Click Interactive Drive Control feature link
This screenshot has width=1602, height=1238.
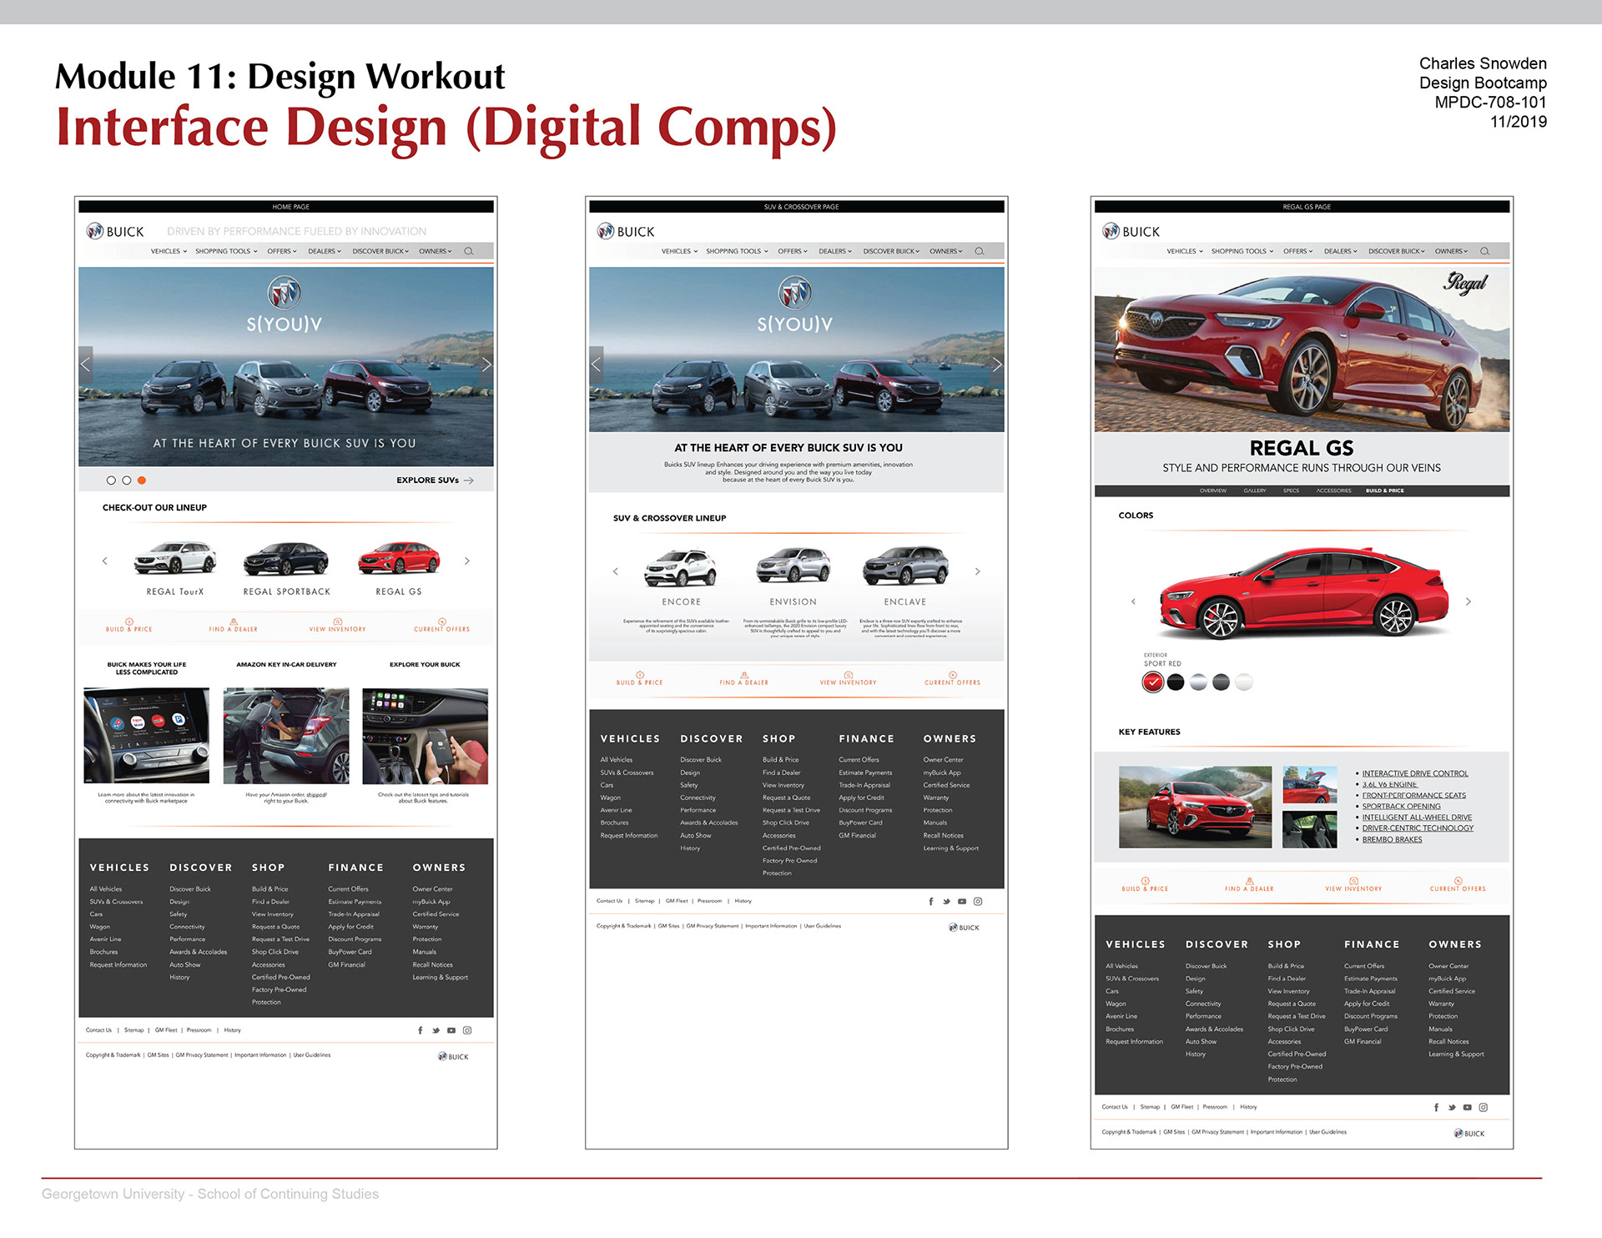coord(1415,773)
